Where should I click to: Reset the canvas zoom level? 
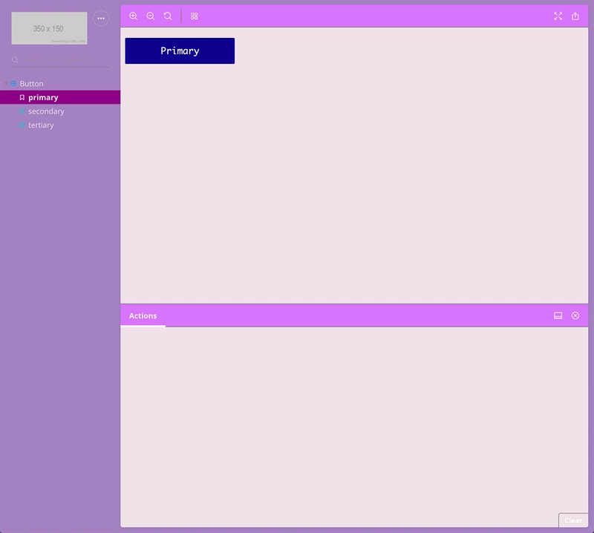point(168,16)
